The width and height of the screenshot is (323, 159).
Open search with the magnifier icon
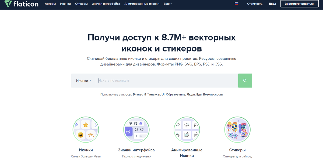[245, 80]
